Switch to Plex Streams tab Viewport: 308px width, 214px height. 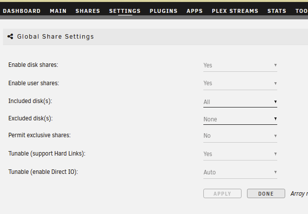tap(235, 11)
